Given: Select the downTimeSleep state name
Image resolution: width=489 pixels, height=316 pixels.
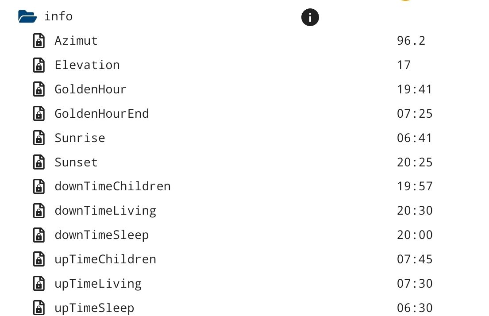Looking at the screenshot, I should click(x=101, y=235).
